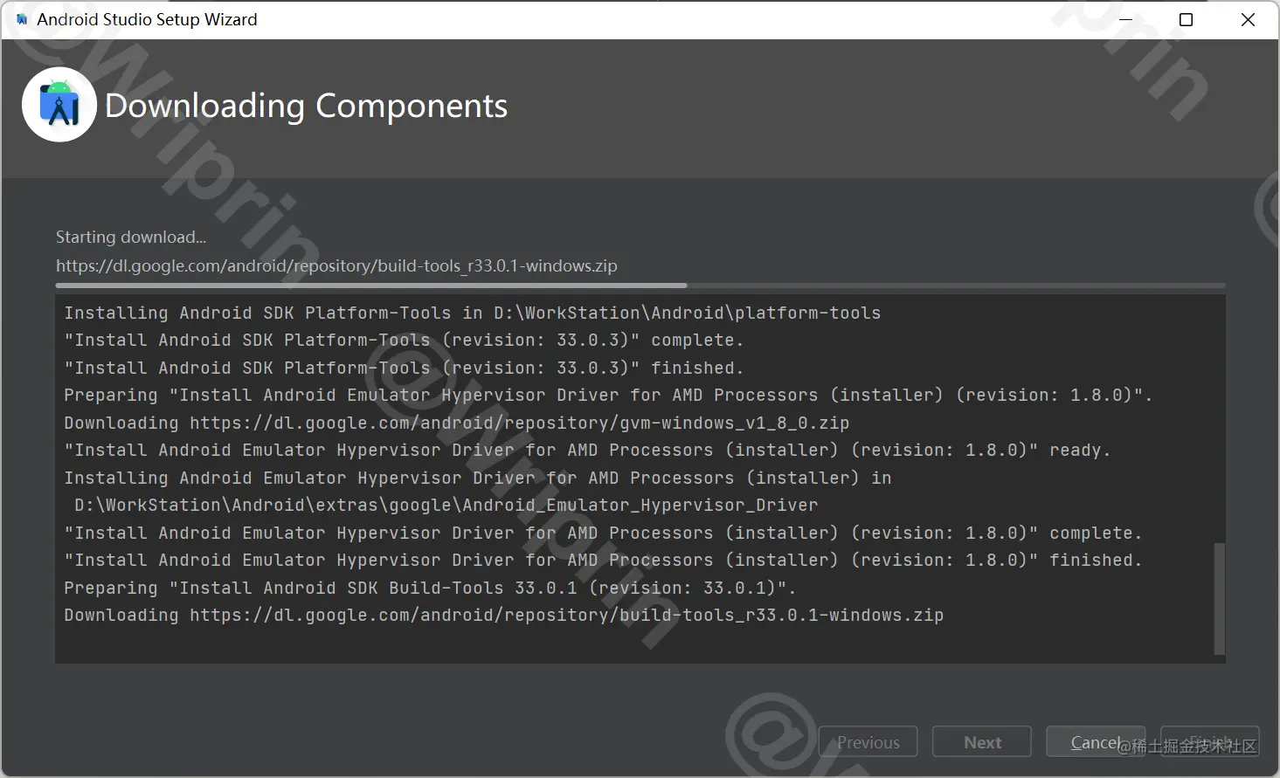Minimize the Setup Wizard window
This screenshot has width=1280, height=778.
point(1125,19)
